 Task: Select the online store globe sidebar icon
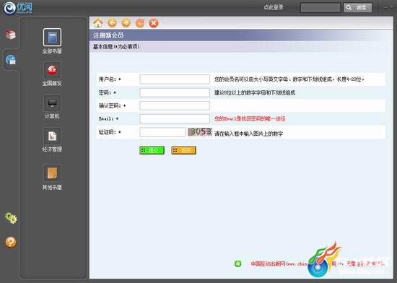11,59
